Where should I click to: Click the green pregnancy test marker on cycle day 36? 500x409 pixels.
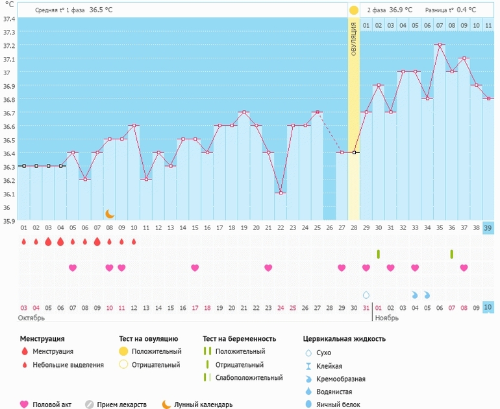pyautogui.click(x=452, y=253)
